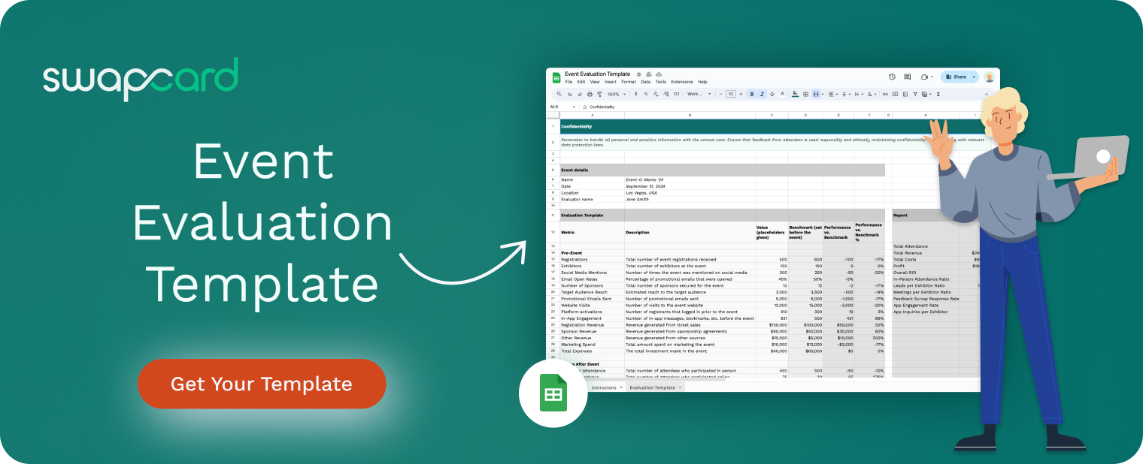Click the star icon beside document title
1143x464 pixels.
coord(639,74)
